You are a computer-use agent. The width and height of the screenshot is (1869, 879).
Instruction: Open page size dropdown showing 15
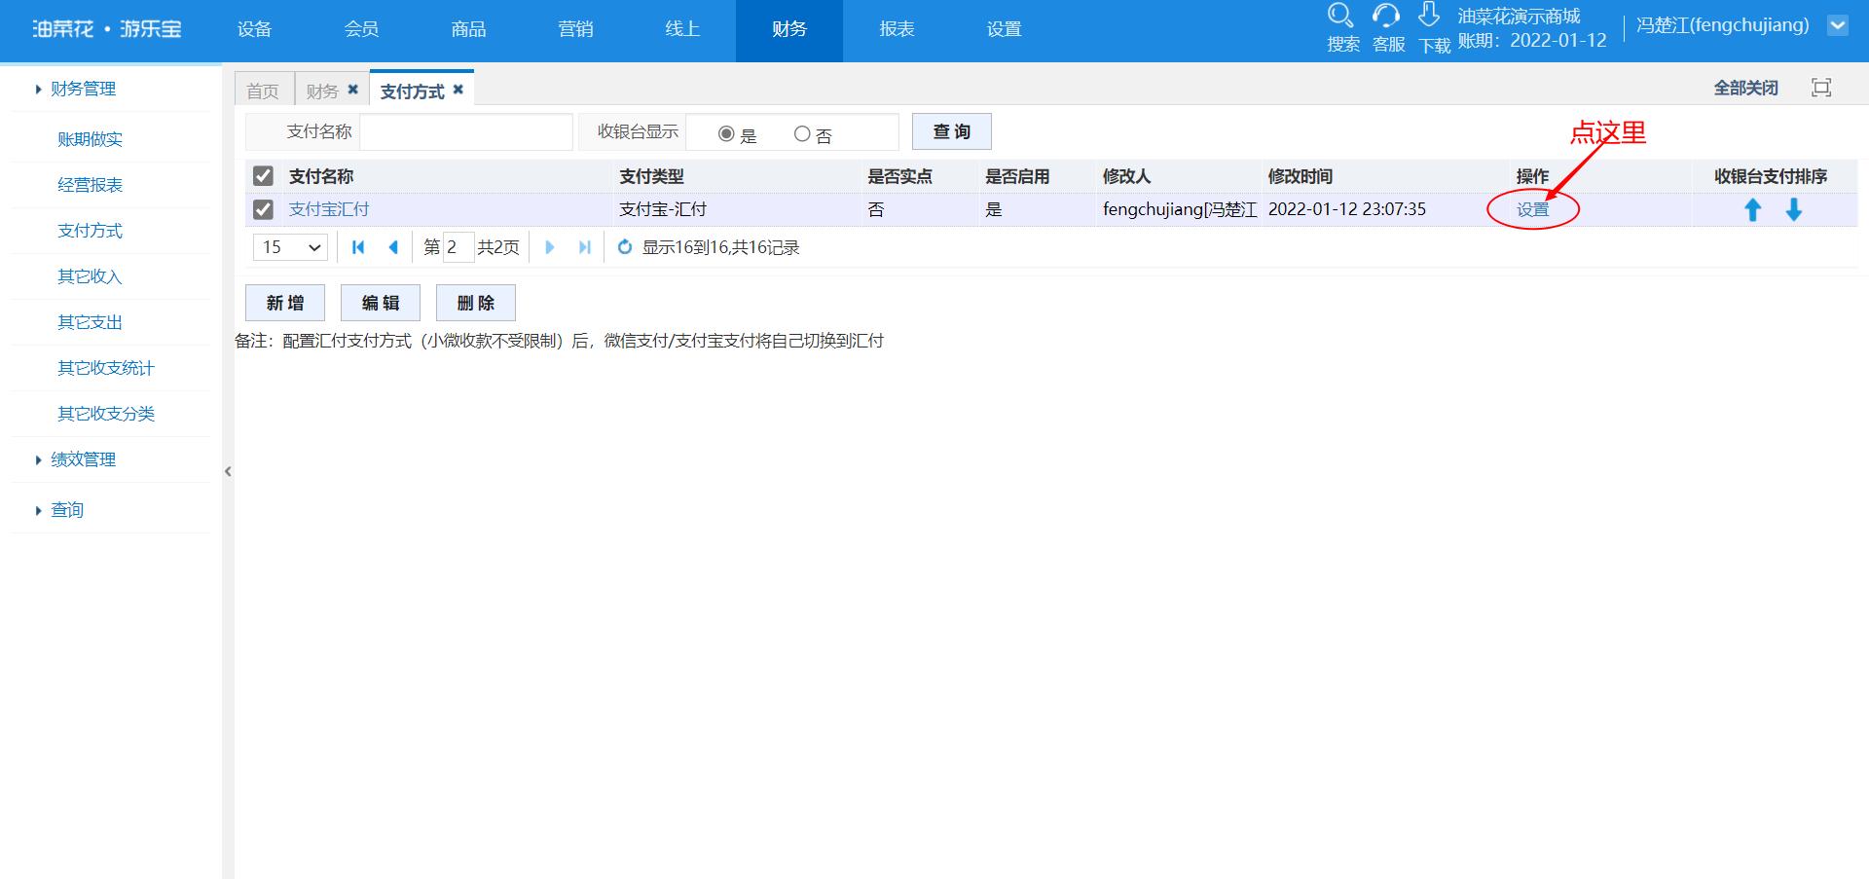290,247
